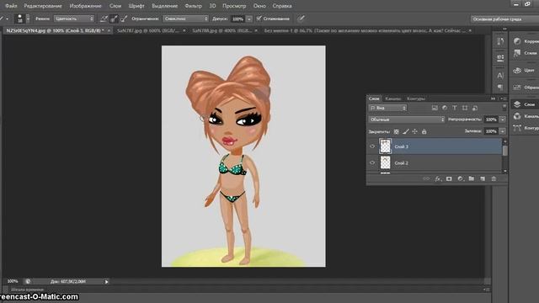The height and width of the screenshot is (303, 539).
Task: Toggle lock all padlock icon
Action: coord(424,131)
